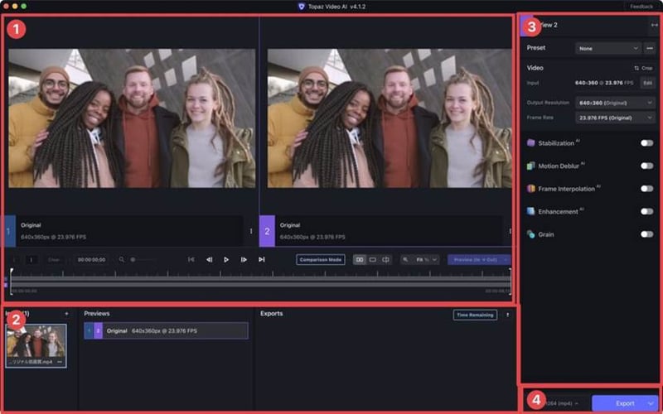Open the Frame Rate dropdown
The image size is (663, 414).
[615, 118]
